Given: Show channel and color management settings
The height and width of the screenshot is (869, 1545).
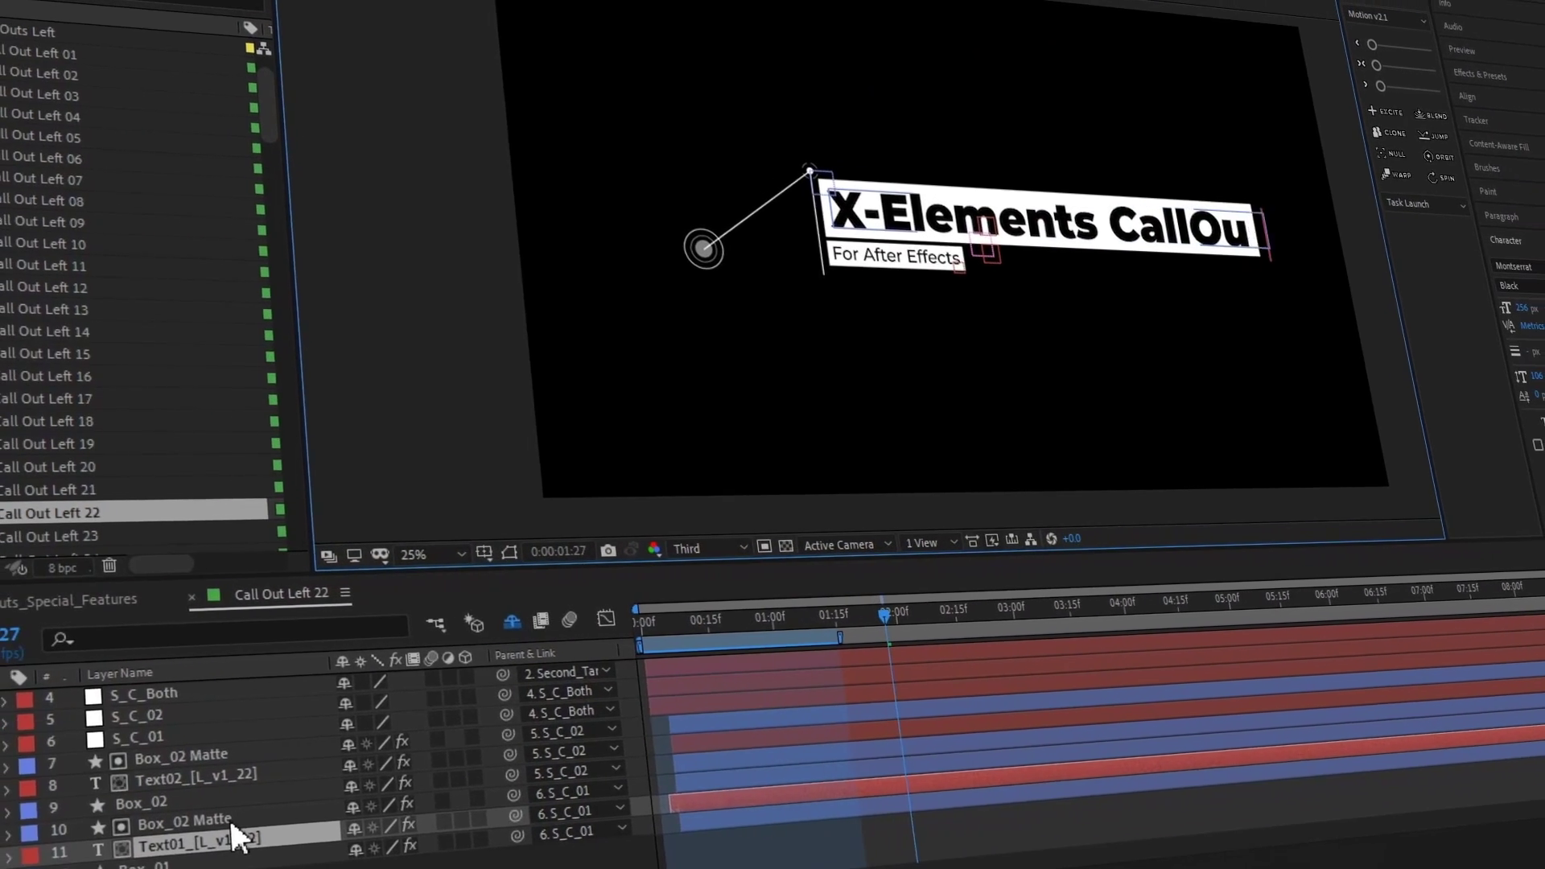Looking at the screenshot, I should [x=654, y=550].
